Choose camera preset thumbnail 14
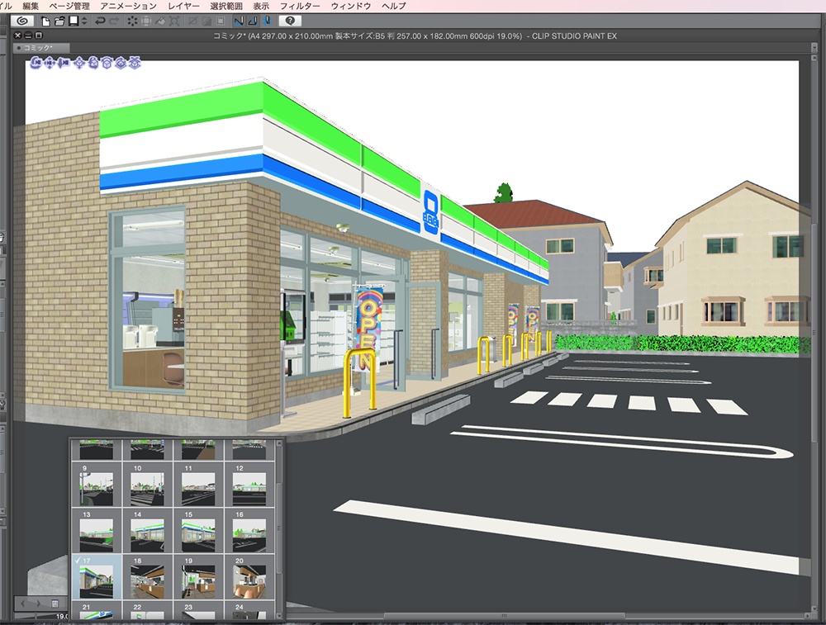Image resolution: width=826 pixels, height=625 pixels. point(148,531)
